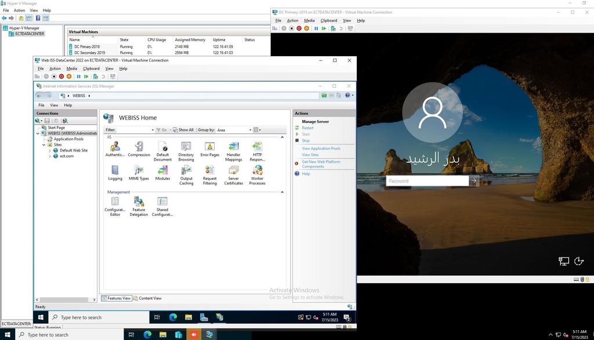Click View Application Pools link

coord(321,149)
